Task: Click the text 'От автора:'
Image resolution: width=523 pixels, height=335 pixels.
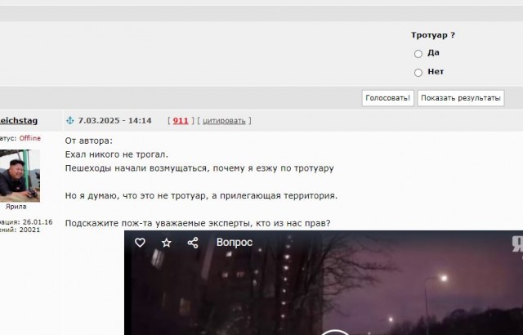Action: pyautogui.click(x=89, y=141)
